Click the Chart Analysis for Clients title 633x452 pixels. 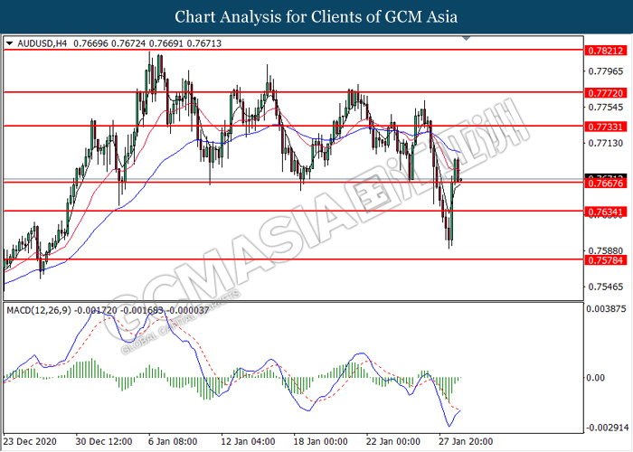click(x=316, y=17)
